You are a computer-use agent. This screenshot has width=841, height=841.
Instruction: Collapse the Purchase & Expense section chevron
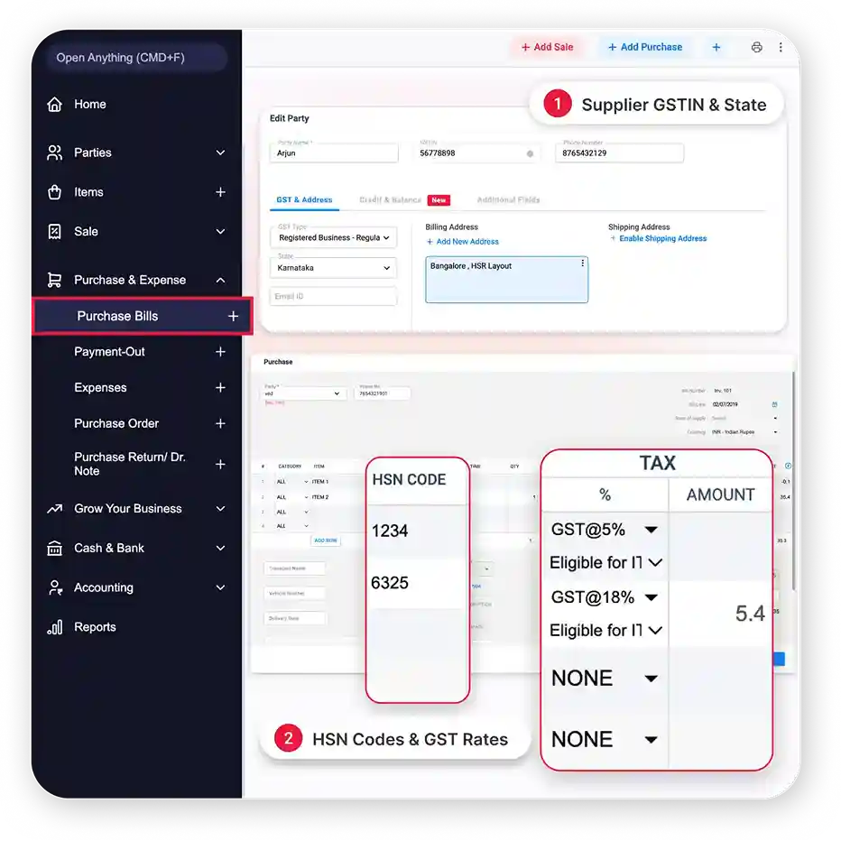(x=220, y=280)
